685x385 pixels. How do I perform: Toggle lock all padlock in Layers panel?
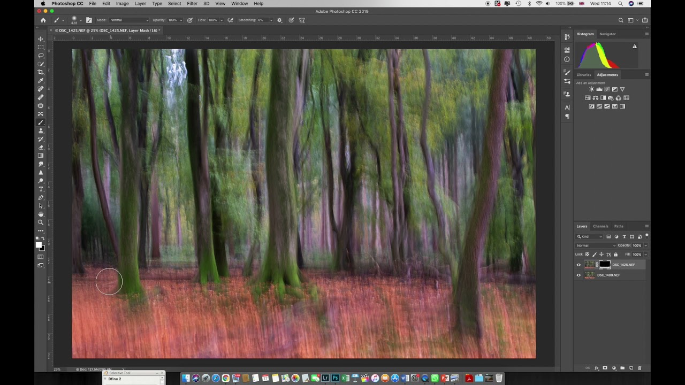[x=615, y=255]
